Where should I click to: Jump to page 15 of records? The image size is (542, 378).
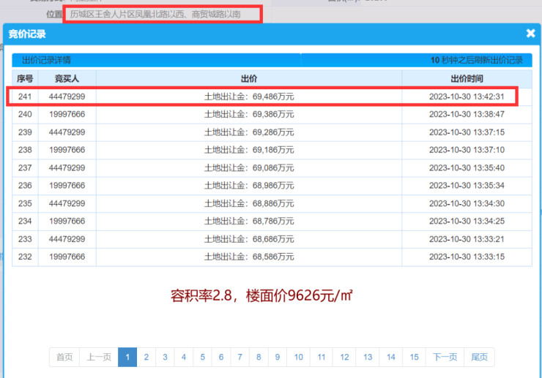(x=414, y=357)
